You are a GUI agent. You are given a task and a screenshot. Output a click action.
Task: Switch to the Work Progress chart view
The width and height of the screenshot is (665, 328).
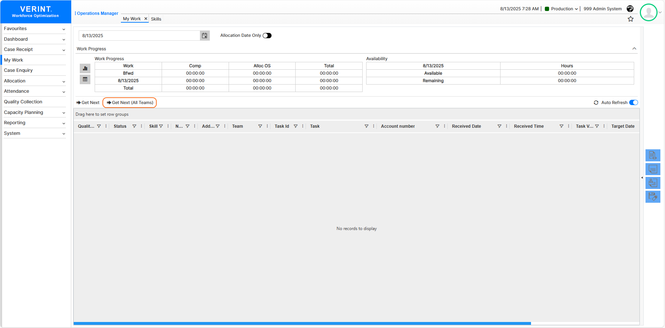pyautogui.click(x=85, y=68)
